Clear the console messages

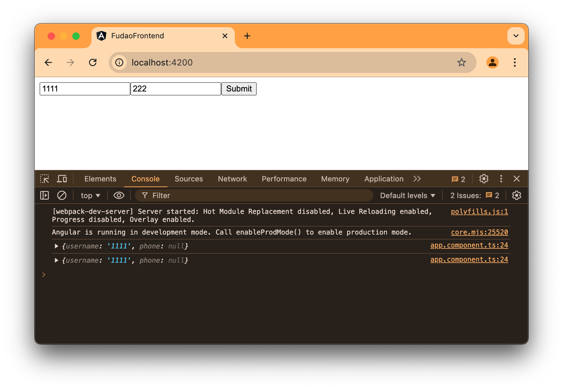coord(62,195)
